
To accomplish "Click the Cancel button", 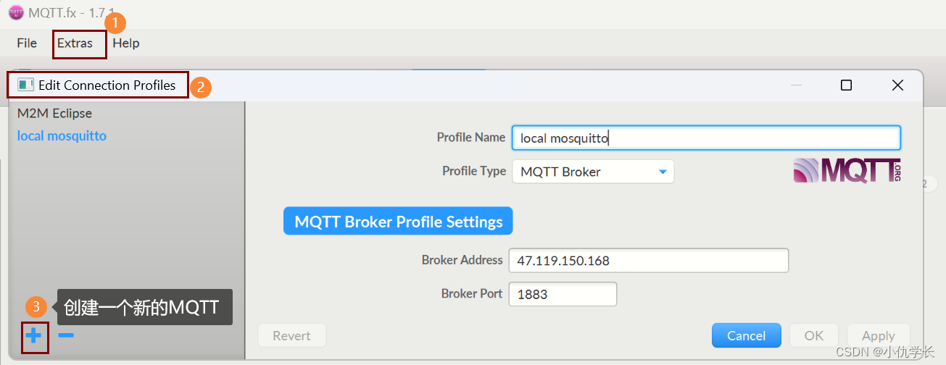I will (x=746, y=335).
